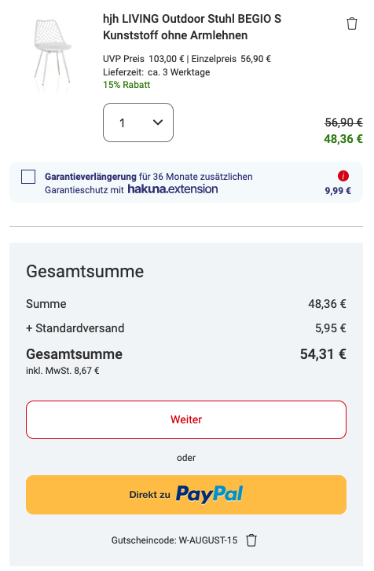Image resolution: width=374 pixels, height=571 pixels.
Task: Click the PayPal logo in yellow button
Action: (x=210, y=494)
